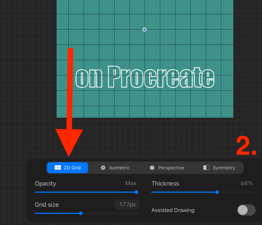Click the 'on Procreate' outlined text
This screenshot has width=262, height=225.
145,77
